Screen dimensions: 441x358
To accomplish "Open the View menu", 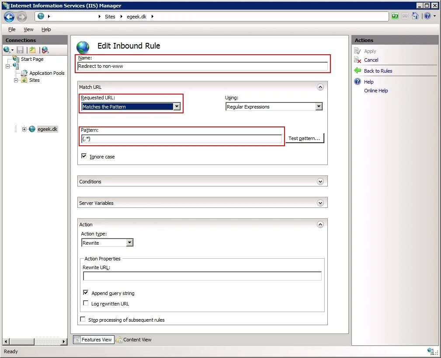I will pos(28,29).
